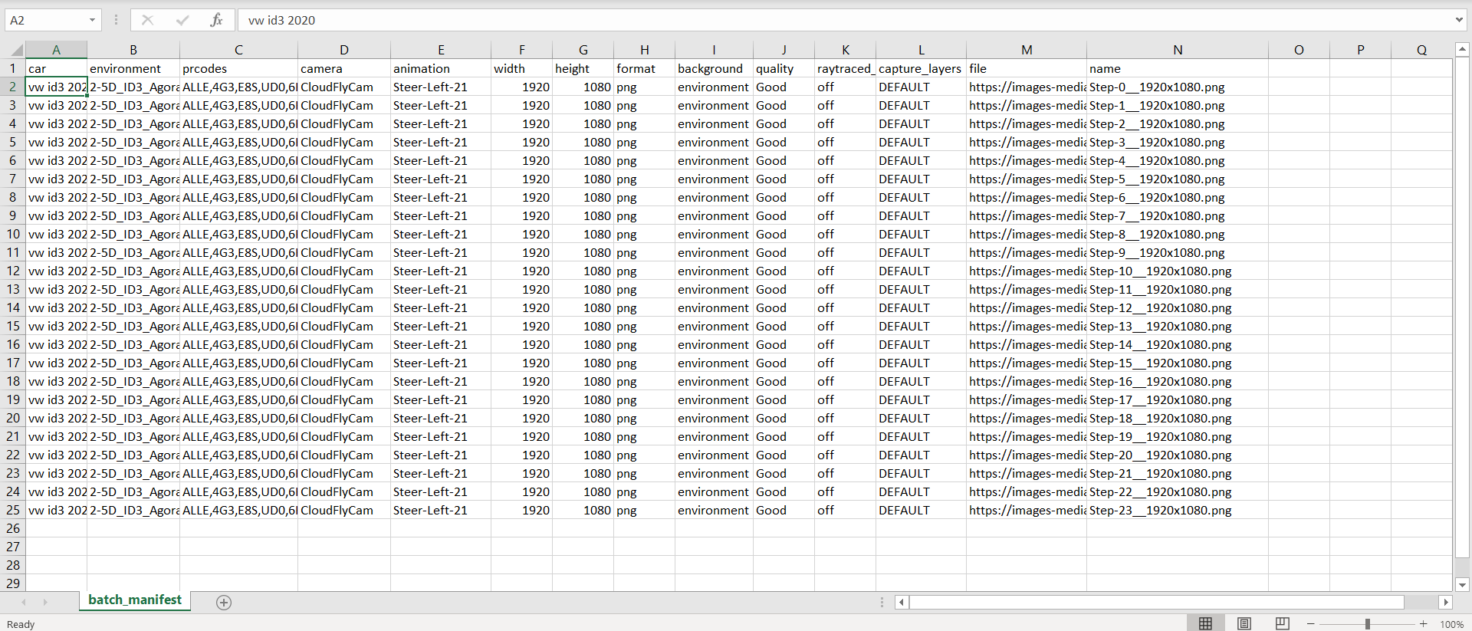
Task: Click the 'file' header cell
Action: pyautogui.click(x=1027, y=68)
